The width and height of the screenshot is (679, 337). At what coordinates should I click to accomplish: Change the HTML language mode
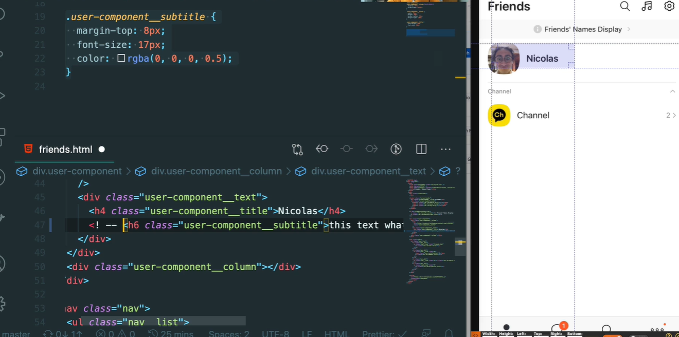336,333
